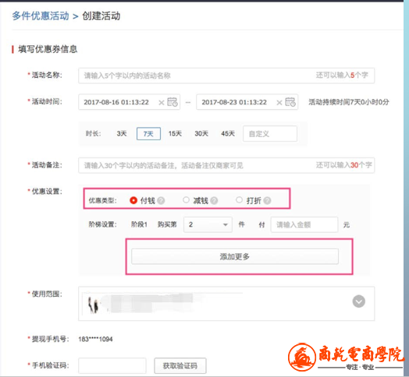Screen dimensions: 409x377
Task: Clear the start time with its X icon
Action: [x=162, y=103]
